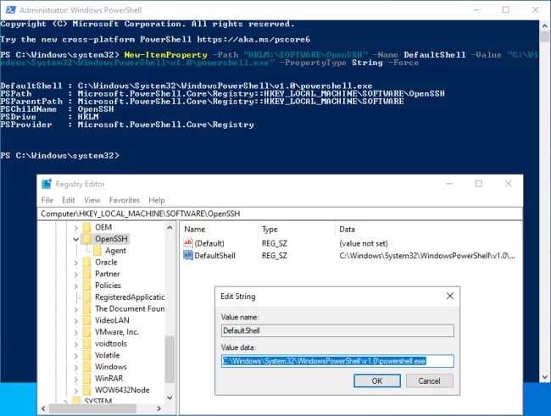551x416 pixels.
Task: Click the tree pane vertical scrollbar thumb
Action: click(170, 359)
